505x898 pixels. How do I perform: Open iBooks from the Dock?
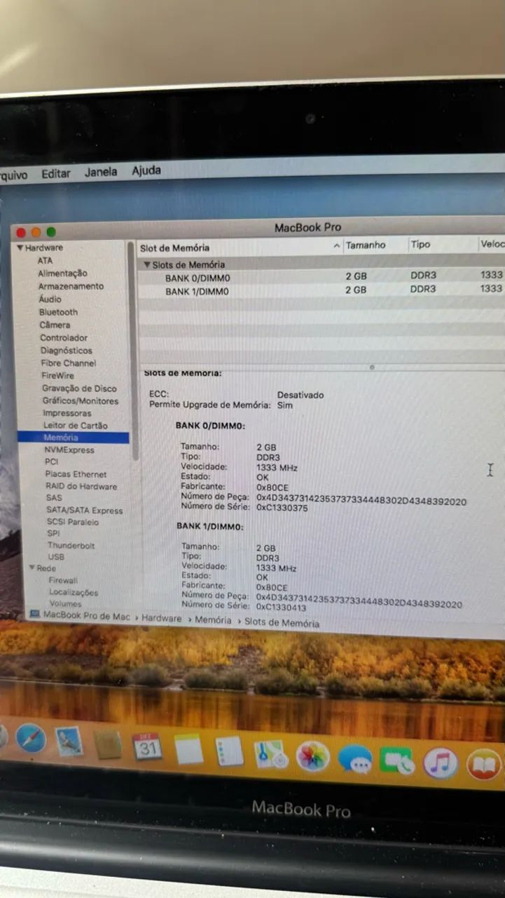(484, 765)
